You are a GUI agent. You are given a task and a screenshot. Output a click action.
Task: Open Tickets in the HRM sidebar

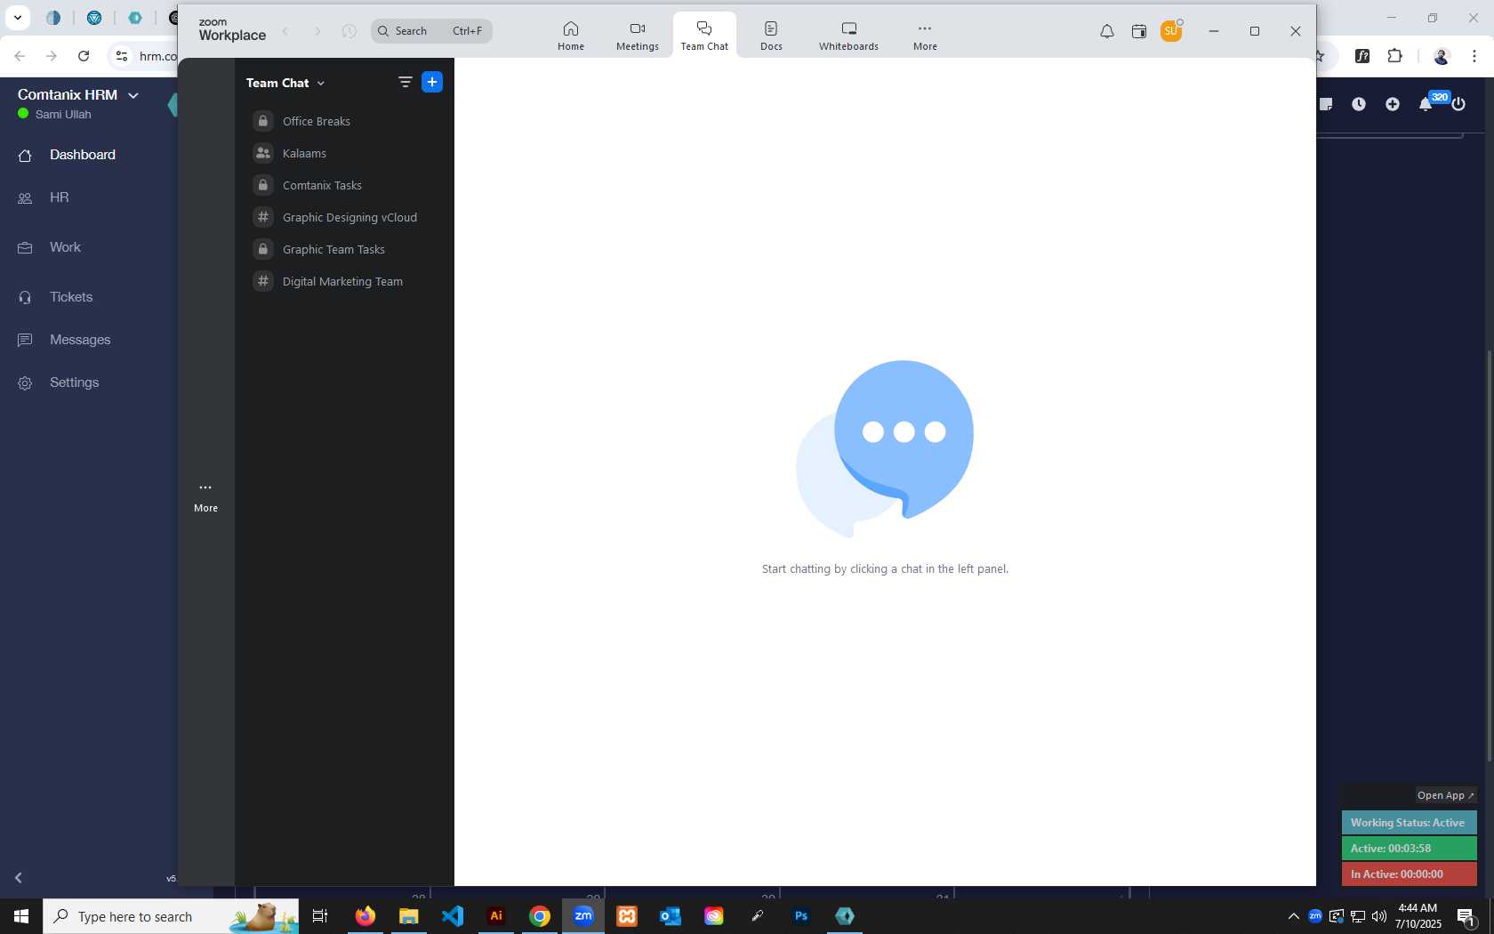71,297
